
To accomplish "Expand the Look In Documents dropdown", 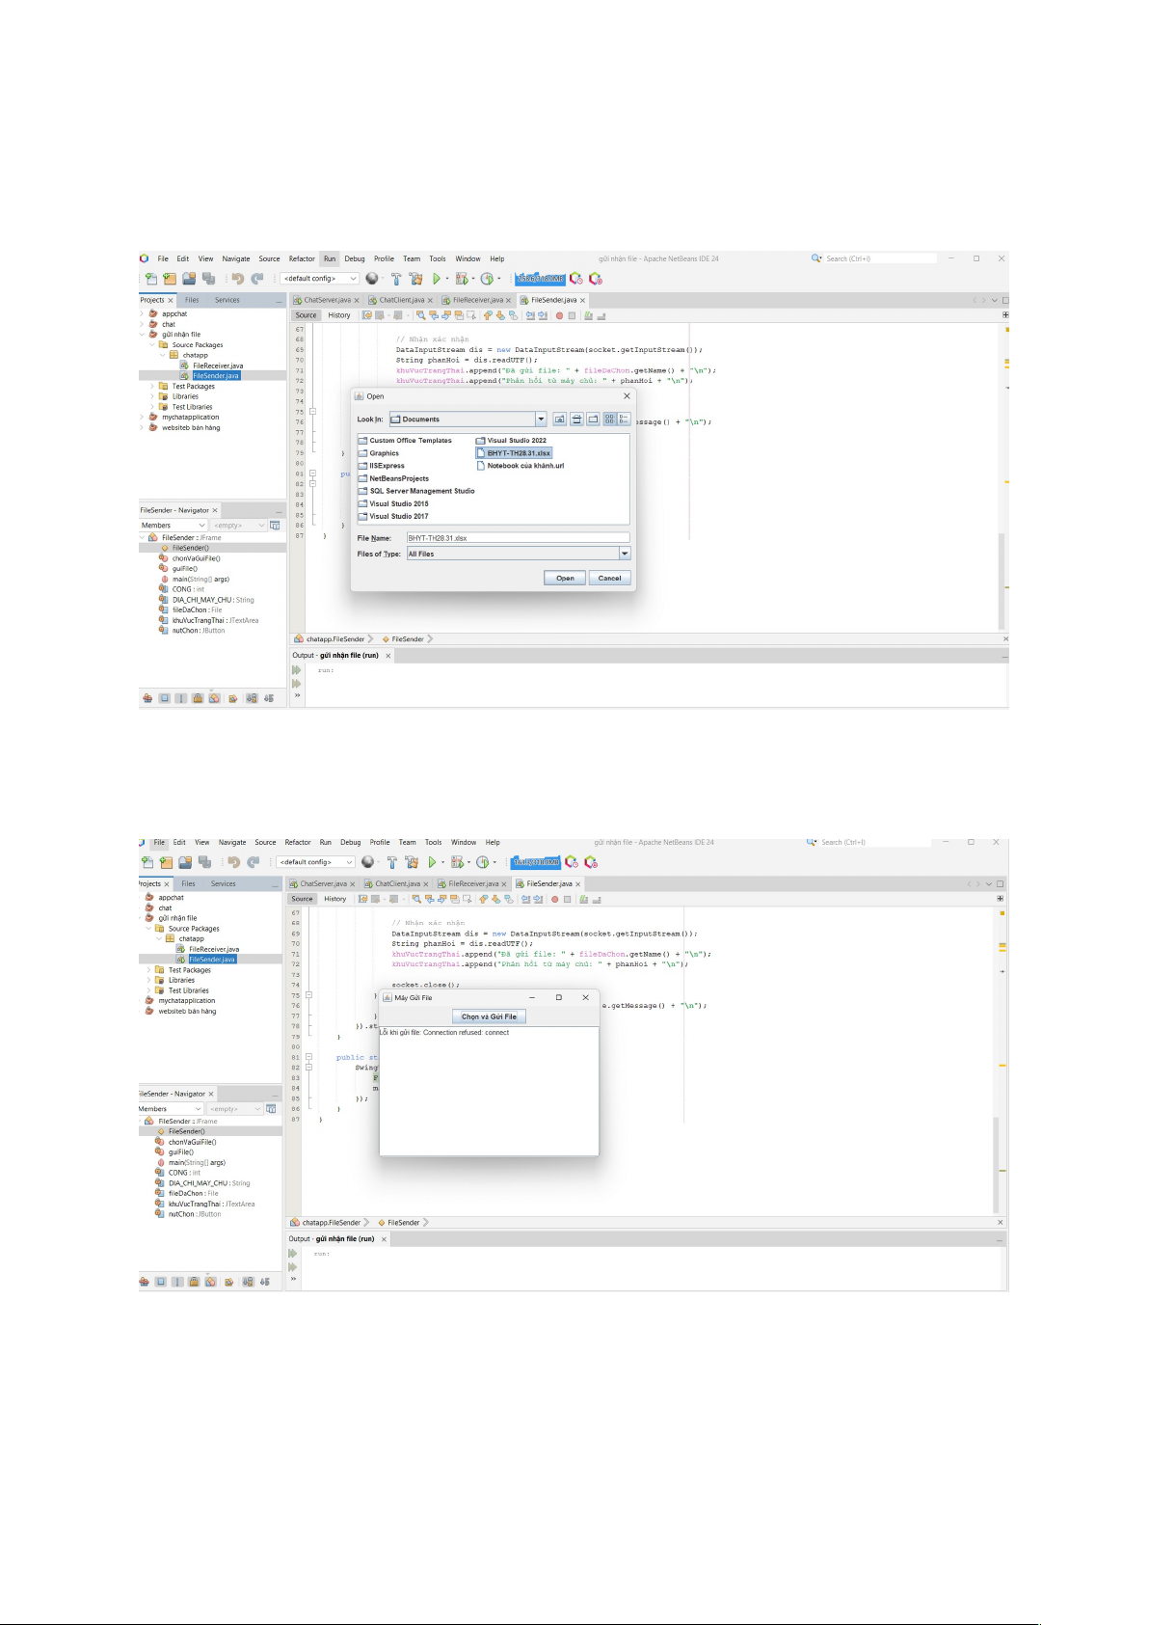I will click(x=541, y=420).
